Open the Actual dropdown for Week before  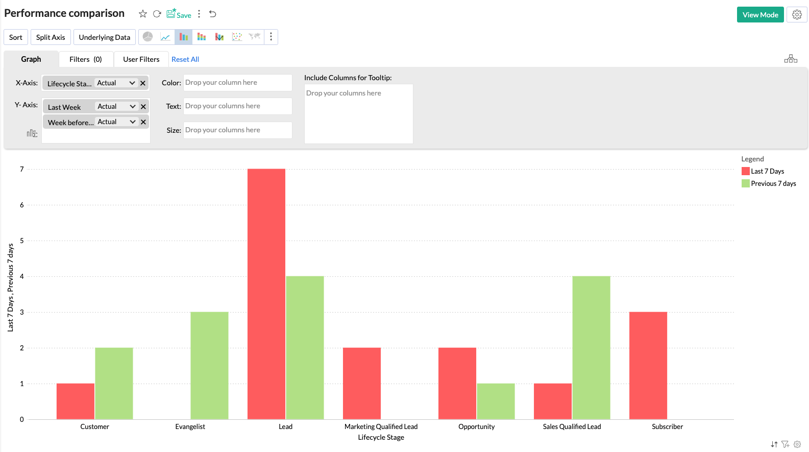(116, 122)
